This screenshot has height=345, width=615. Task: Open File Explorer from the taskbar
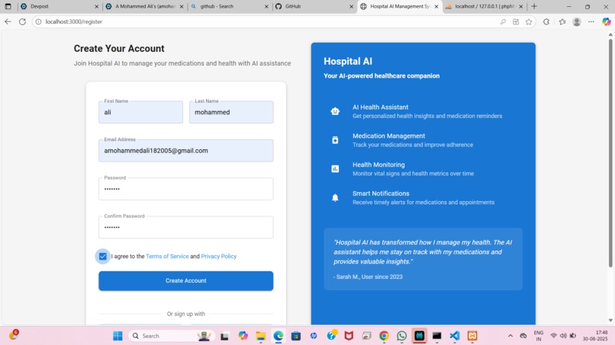260,336
